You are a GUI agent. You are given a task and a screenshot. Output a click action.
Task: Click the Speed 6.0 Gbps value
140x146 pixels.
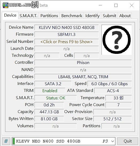point(109,84)
